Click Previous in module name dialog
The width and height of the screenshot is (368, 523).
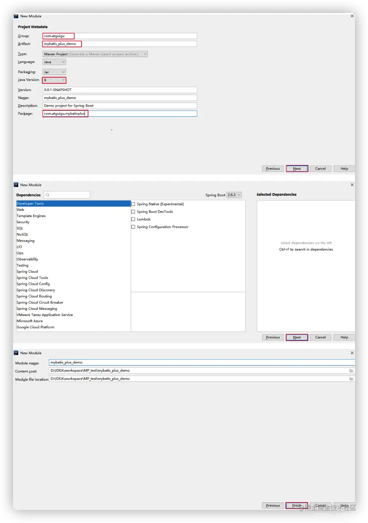pyautogui.click(x=273, y=506)
